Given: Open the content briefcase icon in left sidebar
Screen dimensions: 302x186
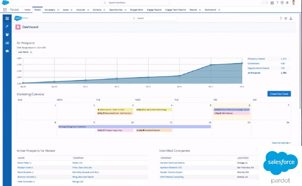Looking at the screenshot, I should (7, 50).
